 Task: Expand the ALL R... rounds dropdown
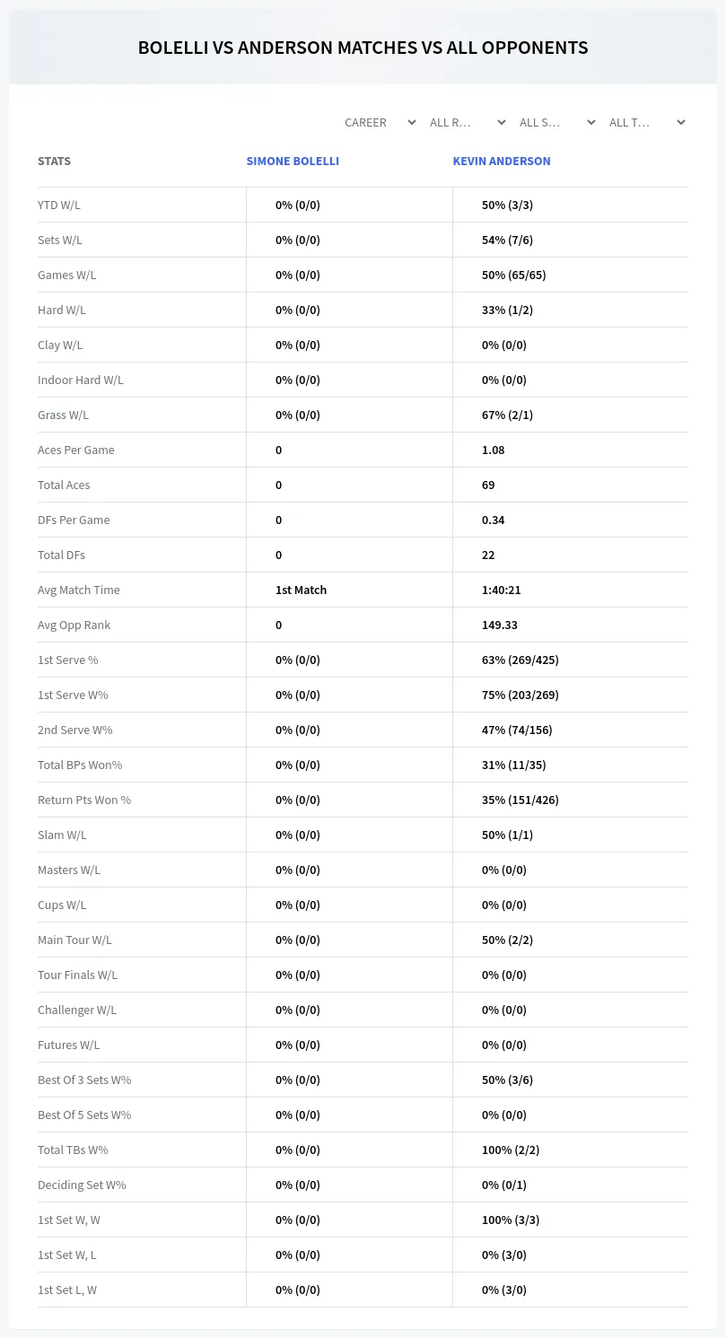pyautogui.click(x=468, y=122)
